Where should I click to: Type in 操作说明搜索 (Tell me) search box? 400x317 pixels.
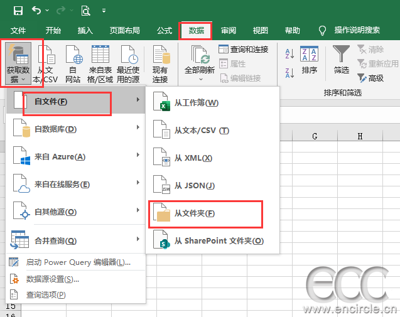357,30
